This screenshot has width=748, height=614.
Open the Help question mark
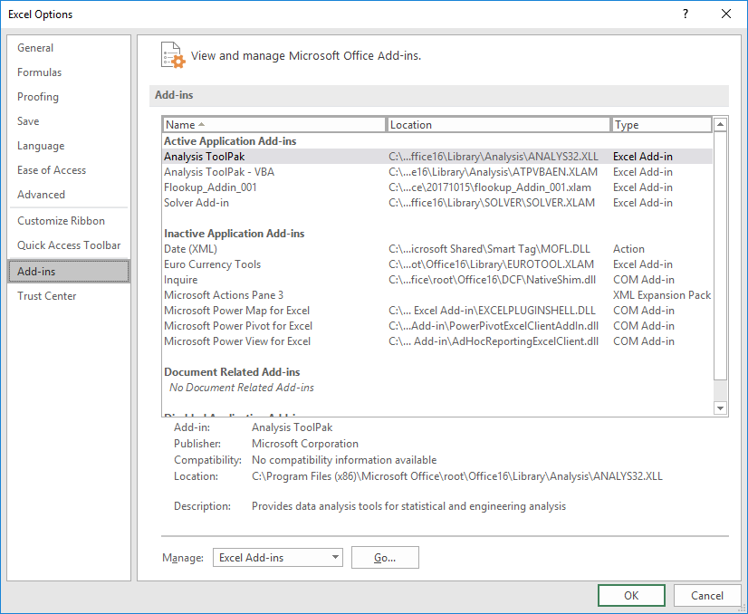pos(685,14)
